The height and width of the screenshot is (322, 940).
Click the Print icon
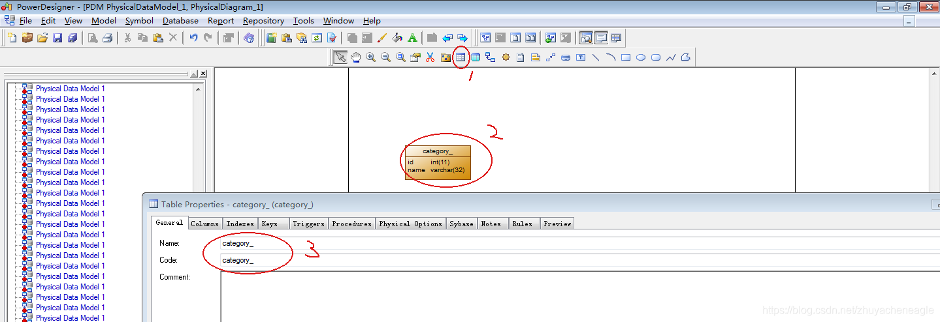coord(108,38)
